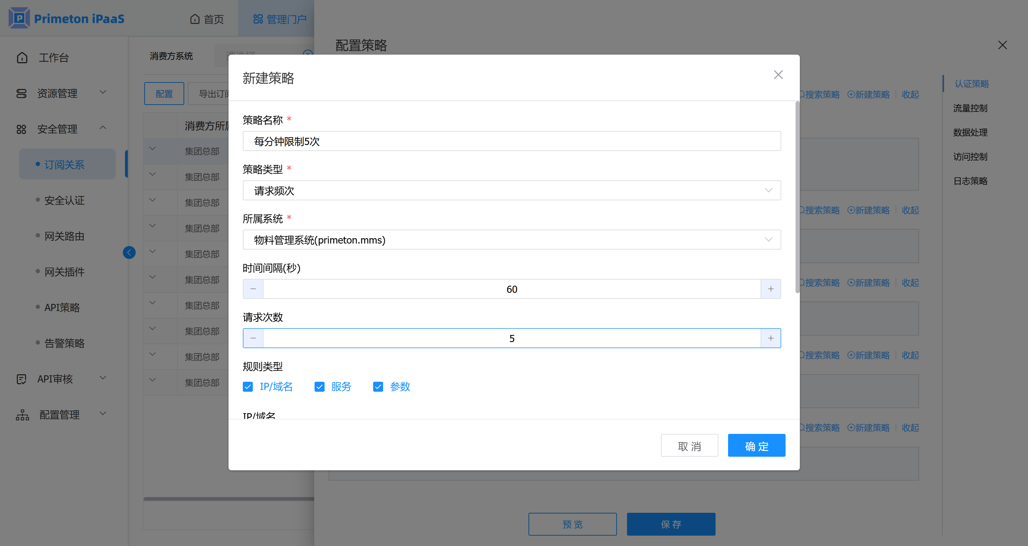Decrease 请求次数 with the minus icon
This screenshot has height=546, width=1028.
[253, 339]
